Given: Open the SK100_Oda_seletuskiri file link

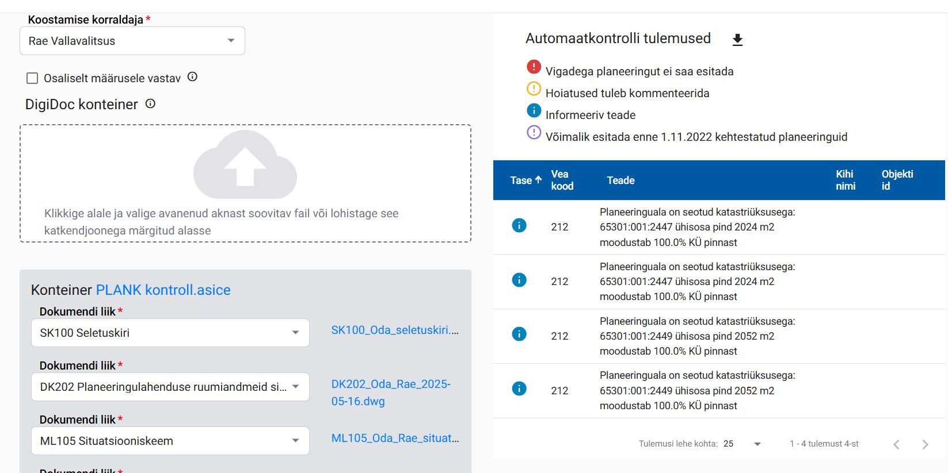Looking at the screenshot, I should [x=395, y=330].
